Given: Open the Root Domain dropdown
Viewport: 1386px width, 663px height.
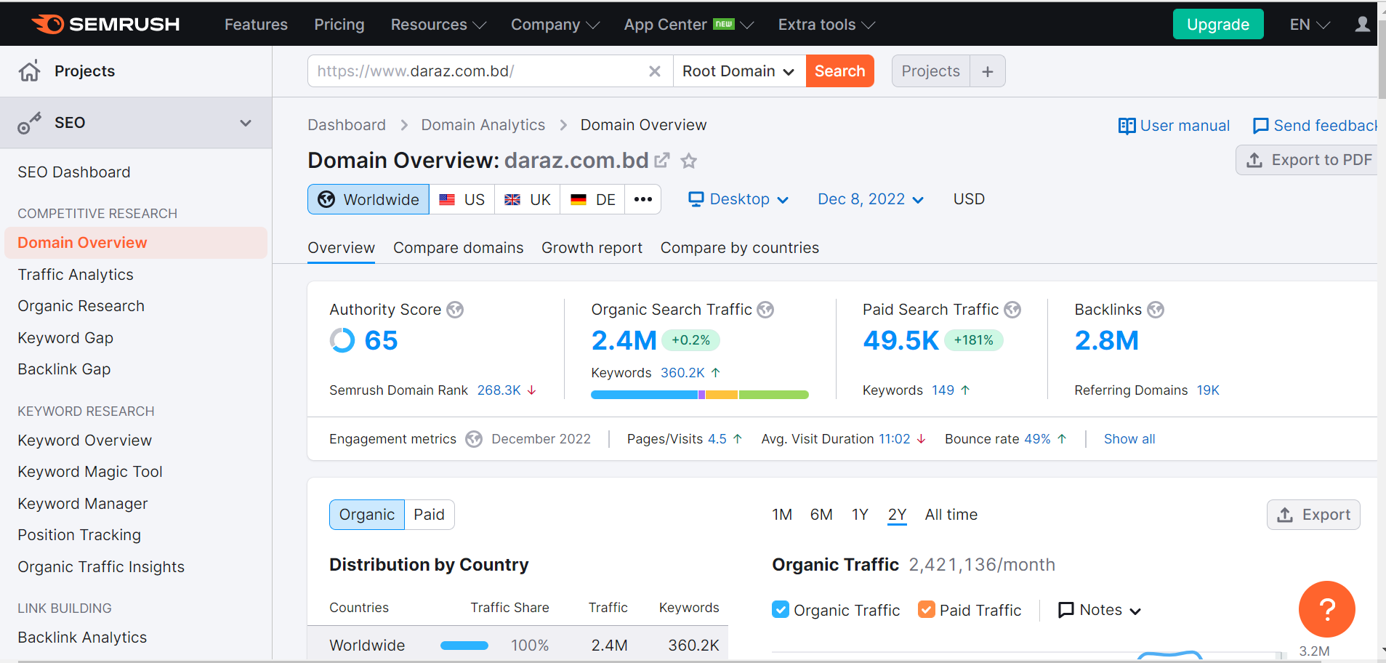Looking at the screenshot, I should pos(736,71).
